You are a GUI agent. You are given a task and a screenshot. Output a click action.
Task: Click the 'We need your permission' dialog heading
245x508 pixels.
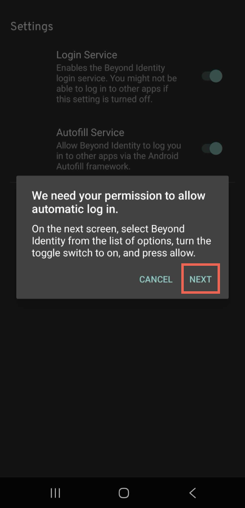pyautogui.click(x=119, y=202)
